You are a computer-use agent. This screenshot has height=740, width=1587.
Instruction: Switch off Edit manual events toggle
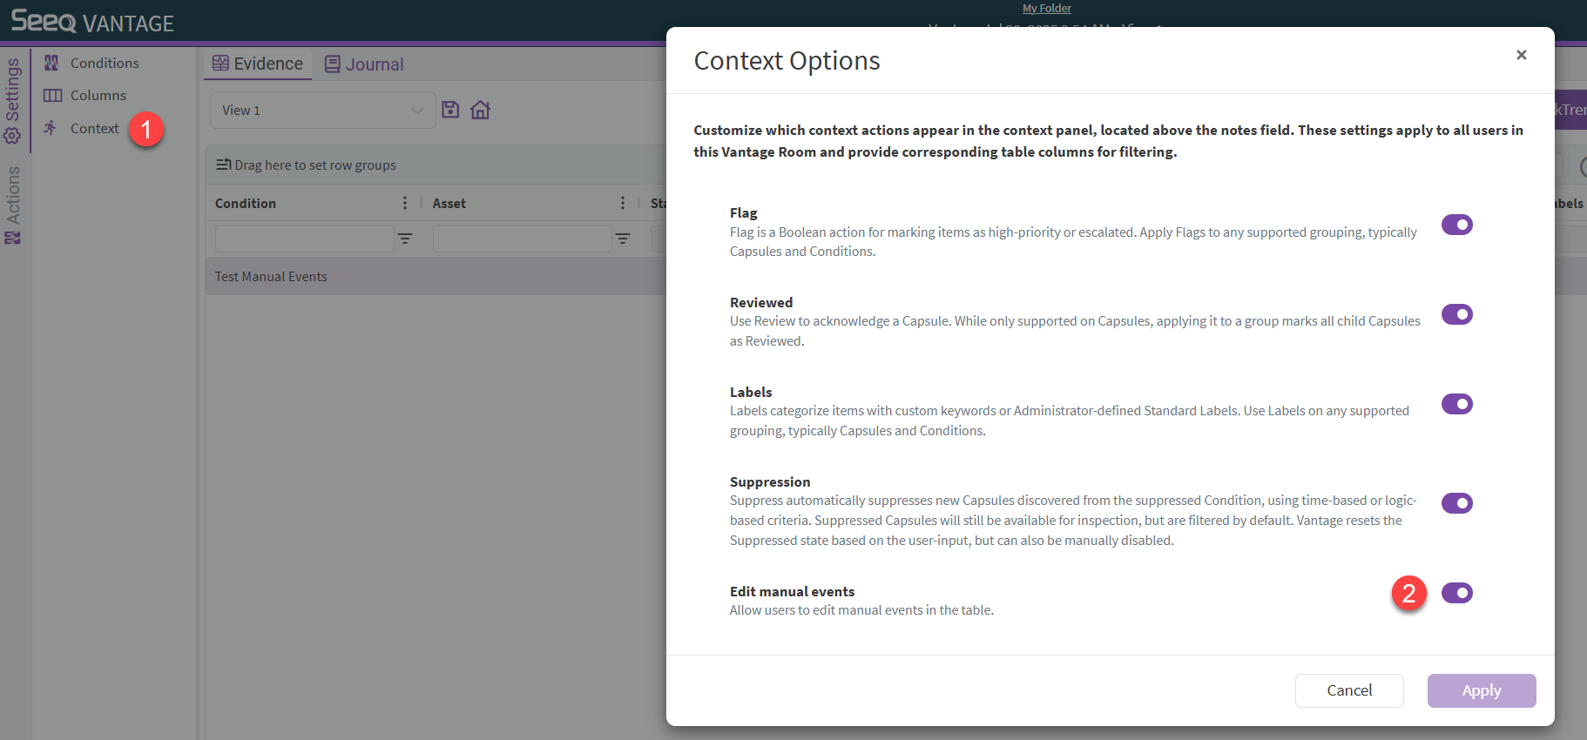[1456, 593]
